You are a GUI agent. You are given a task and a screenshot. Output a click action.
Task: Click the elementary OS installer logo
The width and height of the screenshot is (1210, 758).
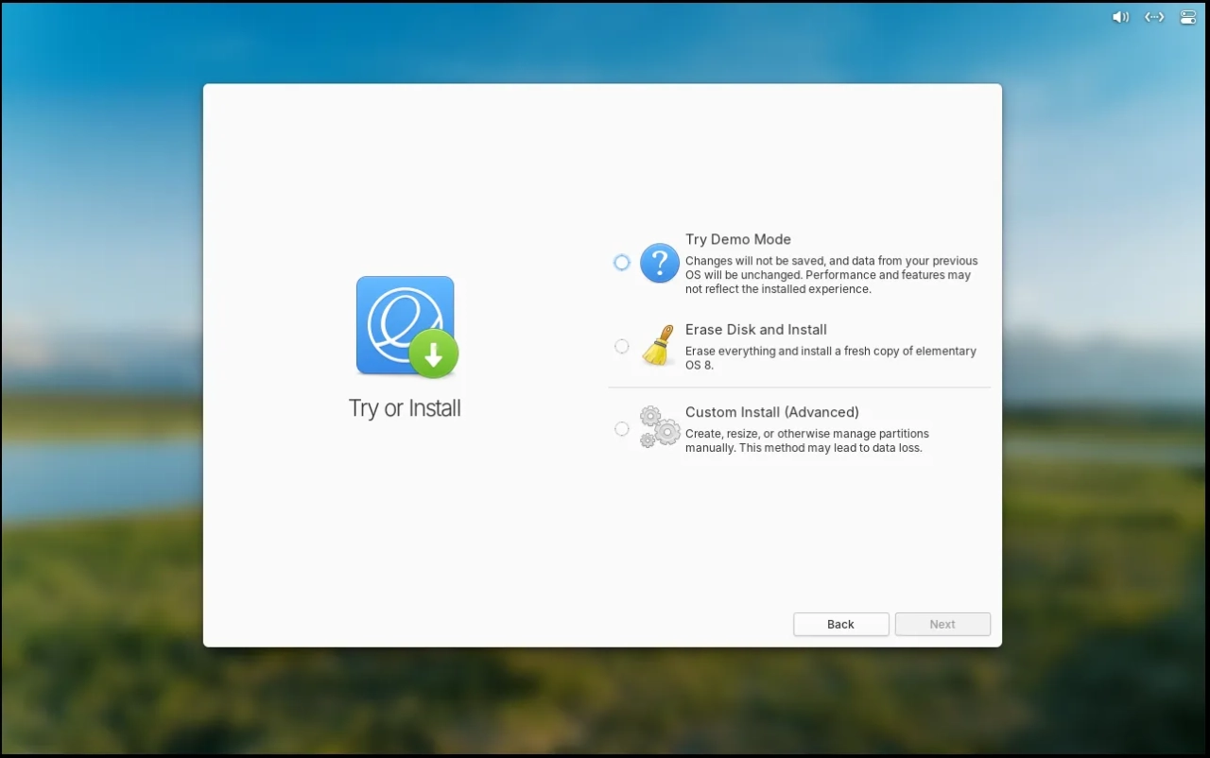click(406, 327)
